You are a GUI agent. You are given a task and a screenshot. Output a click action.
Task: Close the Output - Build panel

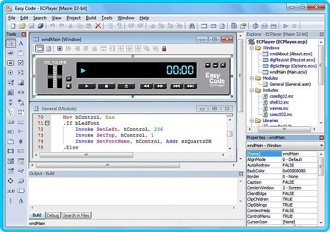241,173
